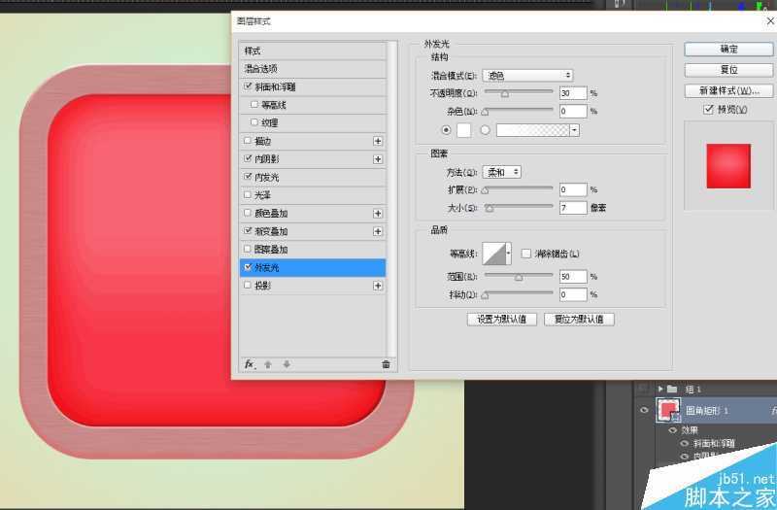Click the white glow color swatch

click(464, 130)
